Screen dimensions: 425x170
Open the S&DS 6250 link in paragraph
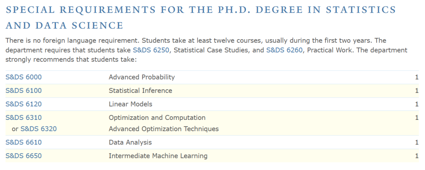point(151,50)
